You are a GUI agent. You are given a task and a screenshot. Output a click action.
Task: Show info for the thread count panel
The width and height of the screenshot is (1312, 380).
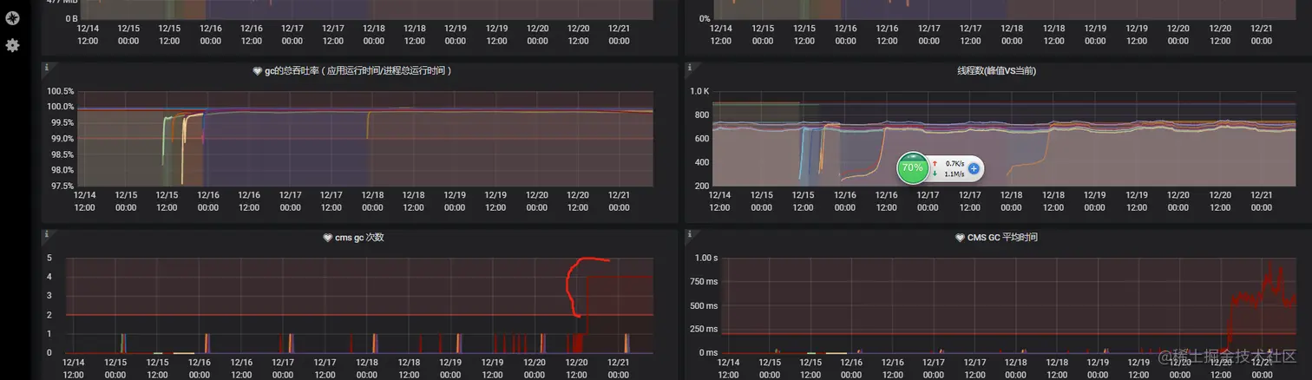(689, 67)
